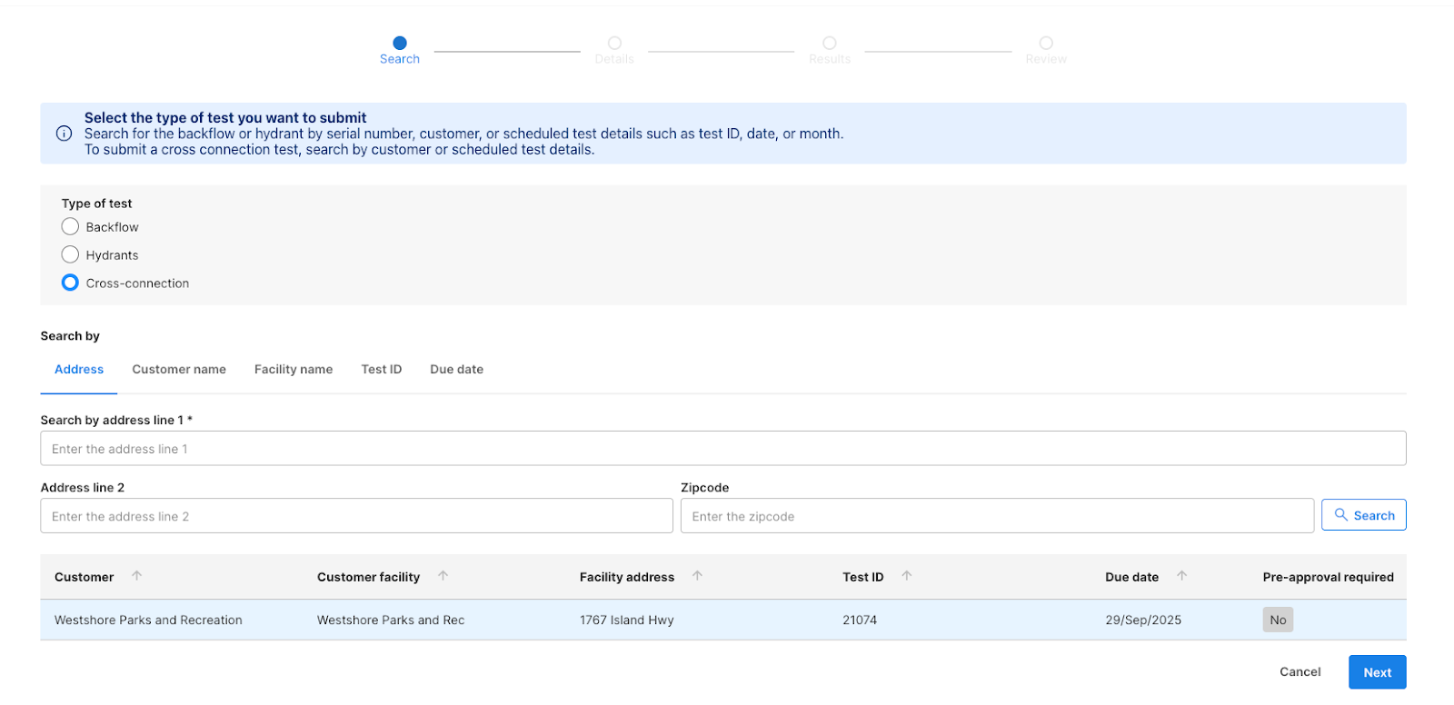Select the Hydrants radio button

(70, 254)
